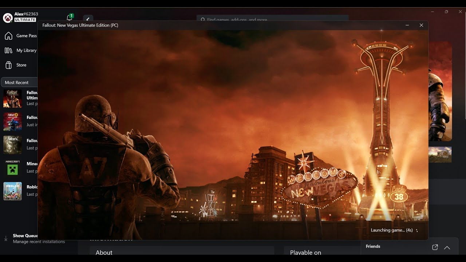Click the Playable on section heading

tap(305, 252)
